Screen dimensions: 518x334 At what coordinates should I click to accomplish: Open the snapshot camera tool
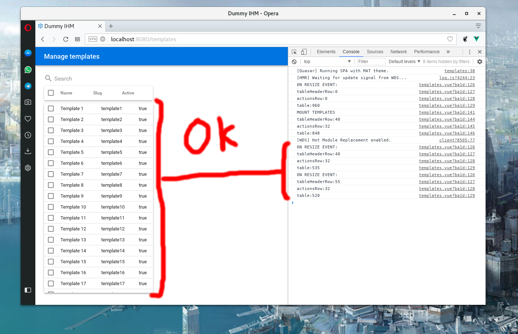point(28,102)
